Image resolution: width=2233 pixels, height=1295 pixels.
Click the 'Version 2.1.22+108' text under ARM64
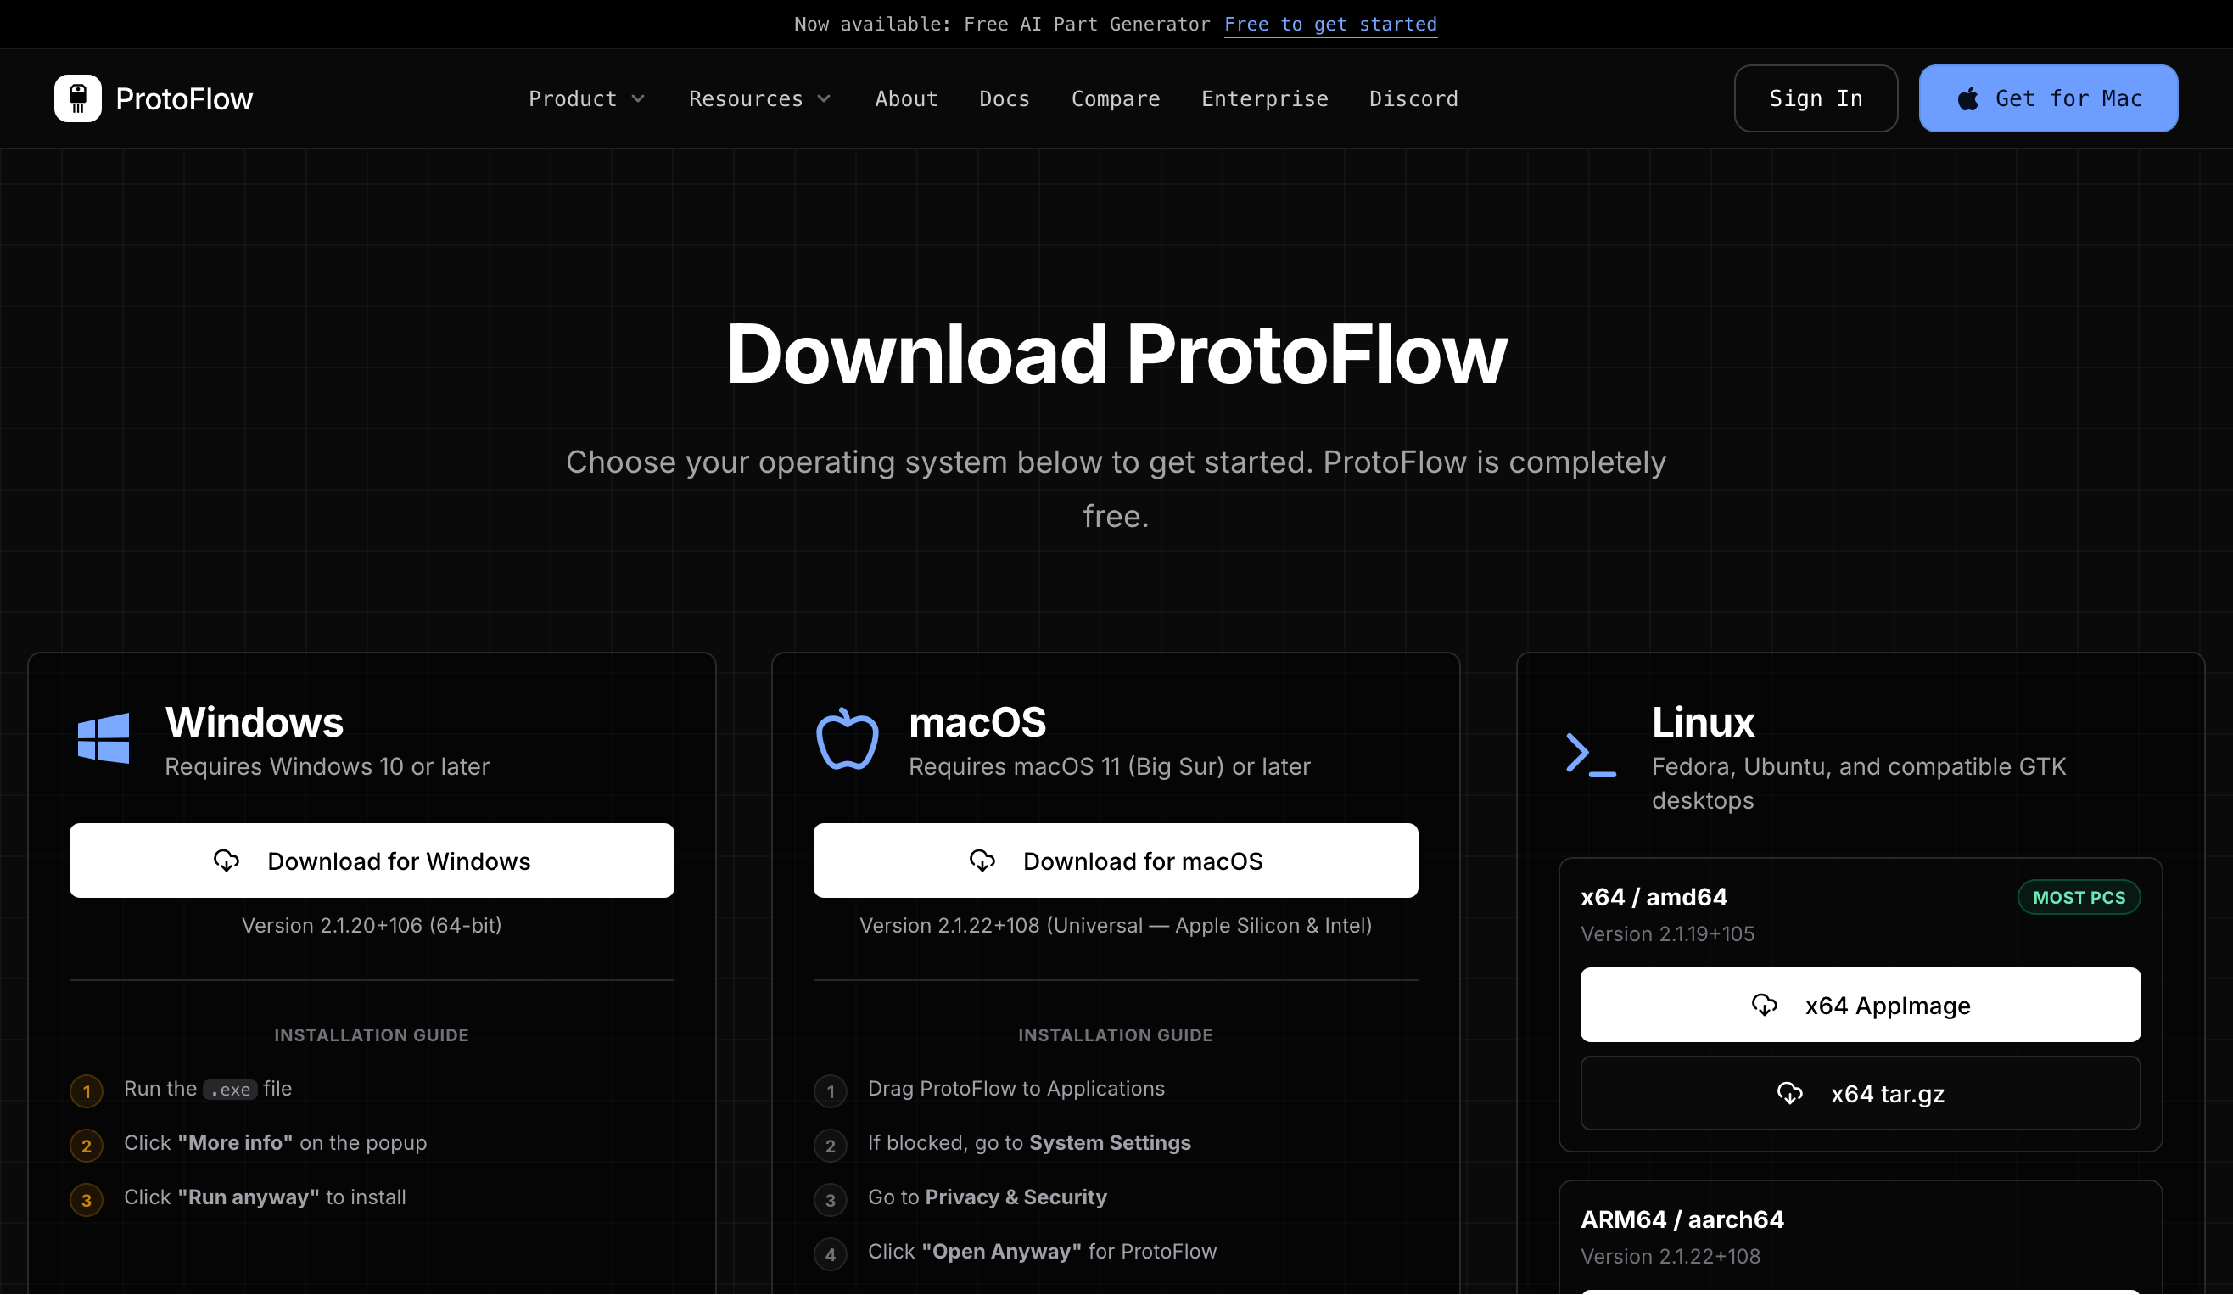coord(1671,1257)
